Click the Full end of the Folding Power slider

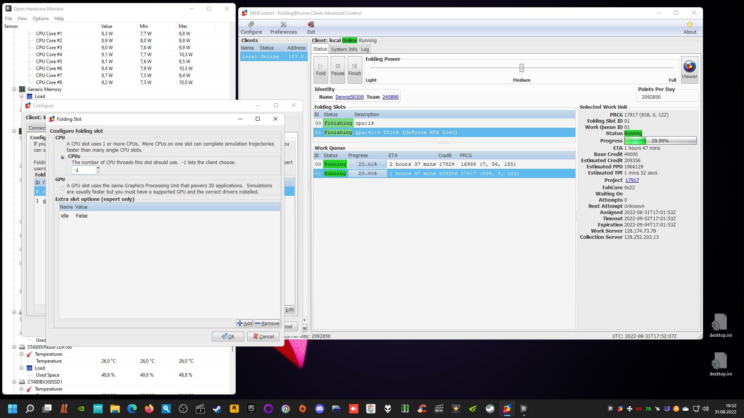[672, 80]
